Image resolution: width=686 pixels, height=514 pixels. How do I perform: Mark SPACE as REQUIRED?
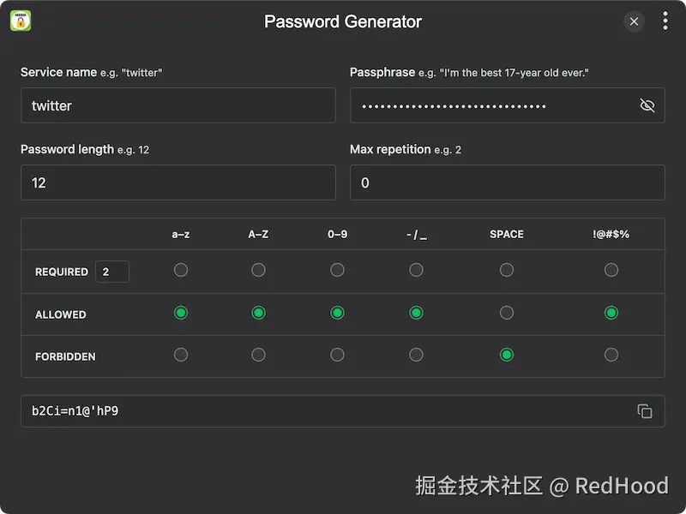point(507,270)
